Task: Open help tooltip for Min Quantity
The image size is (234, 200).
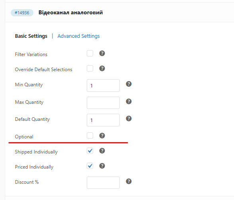Action: point(129,84)
